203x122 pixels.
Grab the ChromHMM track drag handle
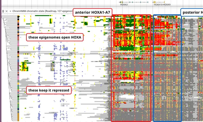(3, 11)
